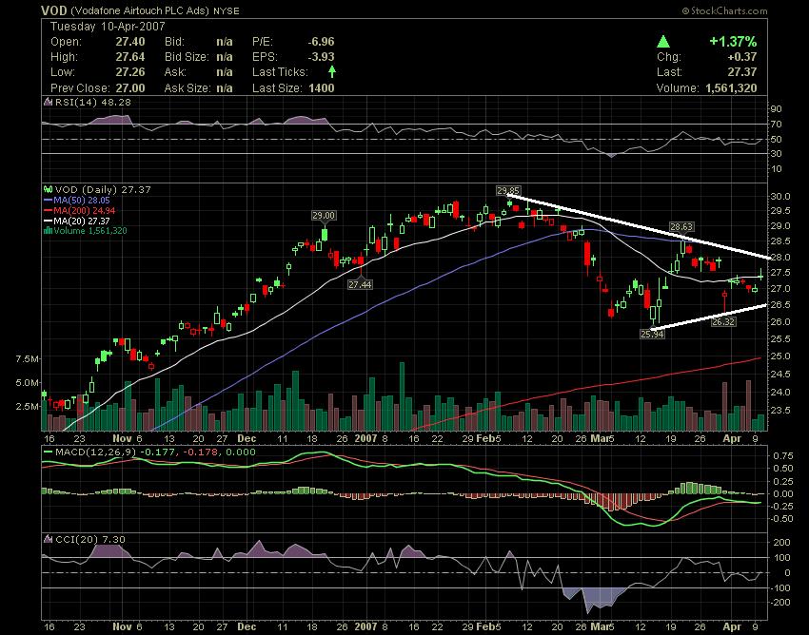Click the NYSE exchange label

[226, 10]
